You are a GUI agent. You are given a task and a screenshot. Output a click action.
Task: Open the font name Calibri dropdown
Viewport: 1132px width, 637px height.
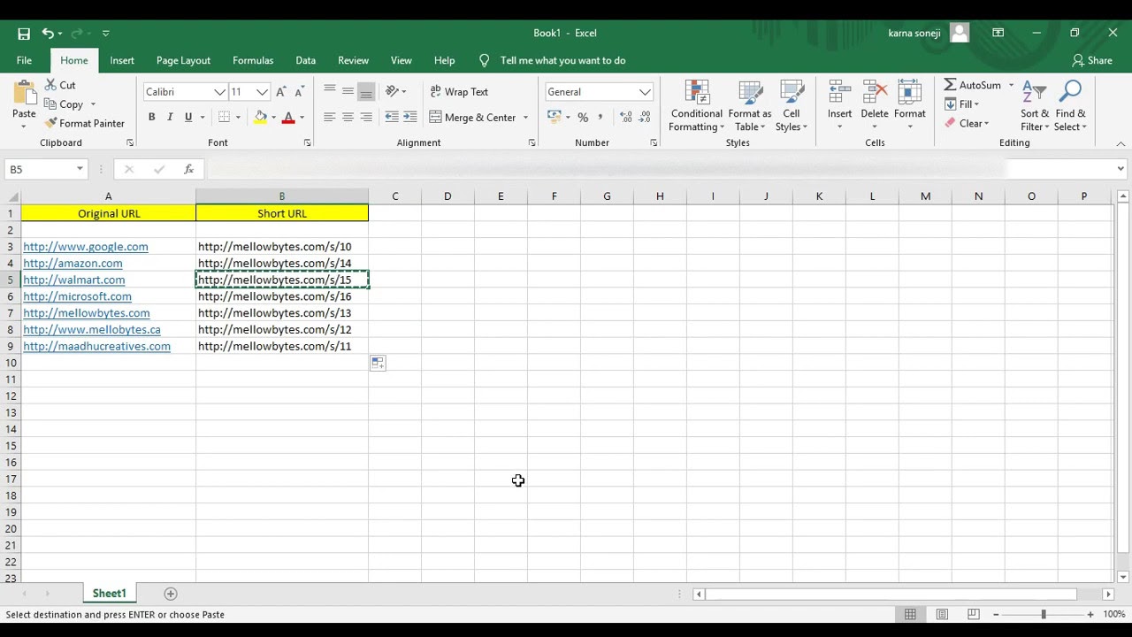pyautogui.click(x=219, y=92)
